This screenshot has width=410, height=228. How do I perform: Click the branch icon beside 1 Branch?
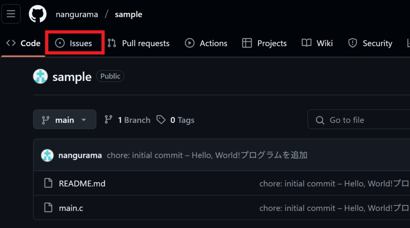click(108, 120)
